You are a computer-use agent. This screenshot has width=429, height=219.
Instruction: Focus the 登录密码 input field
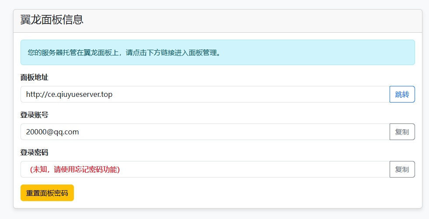coord(254,169)
